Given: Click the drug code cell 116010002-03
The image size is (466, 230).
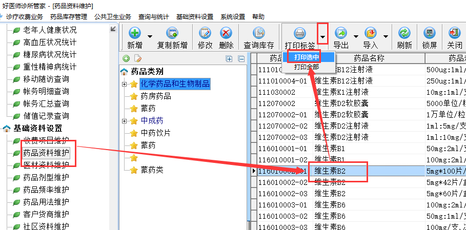Looking at the screenshot, I should pos(285,194).
